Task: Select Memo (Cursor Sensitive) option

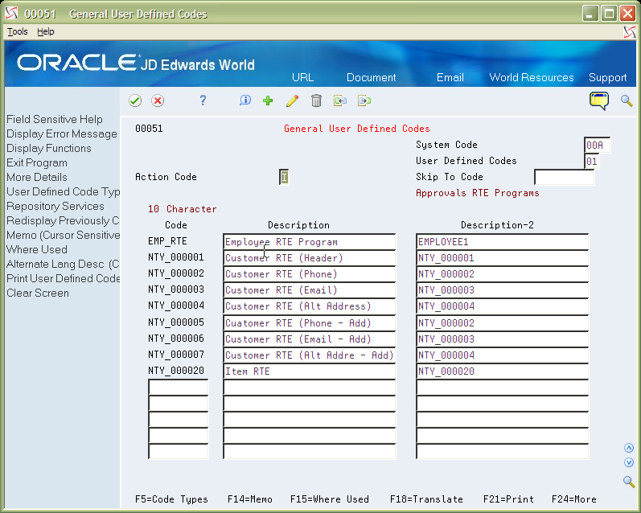Action: [63, 235]
